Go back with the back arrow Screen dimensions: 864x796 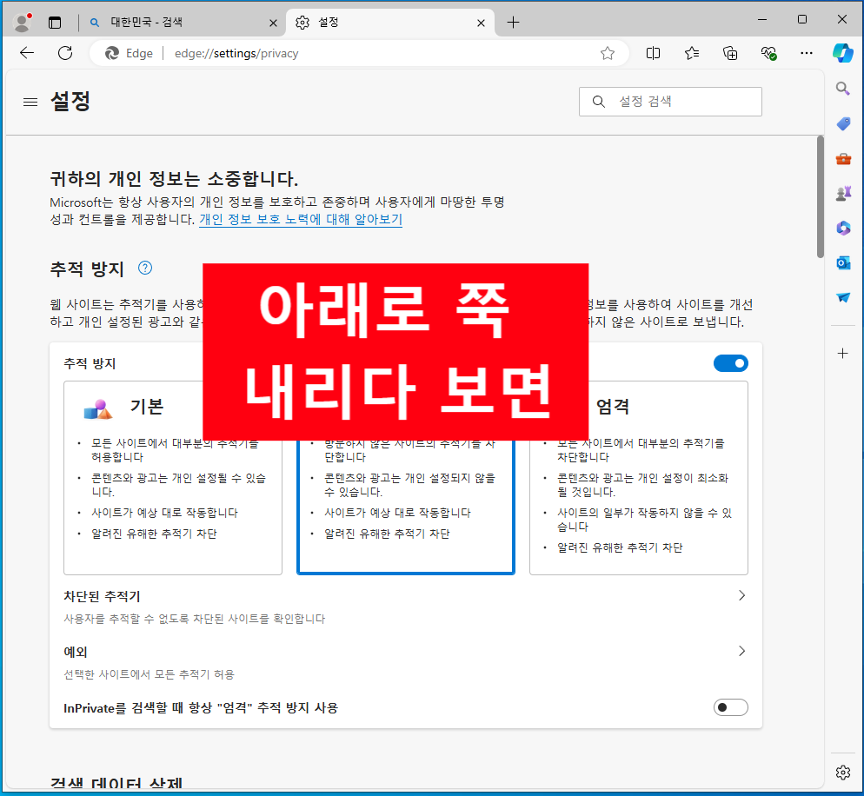coord(26,53)
